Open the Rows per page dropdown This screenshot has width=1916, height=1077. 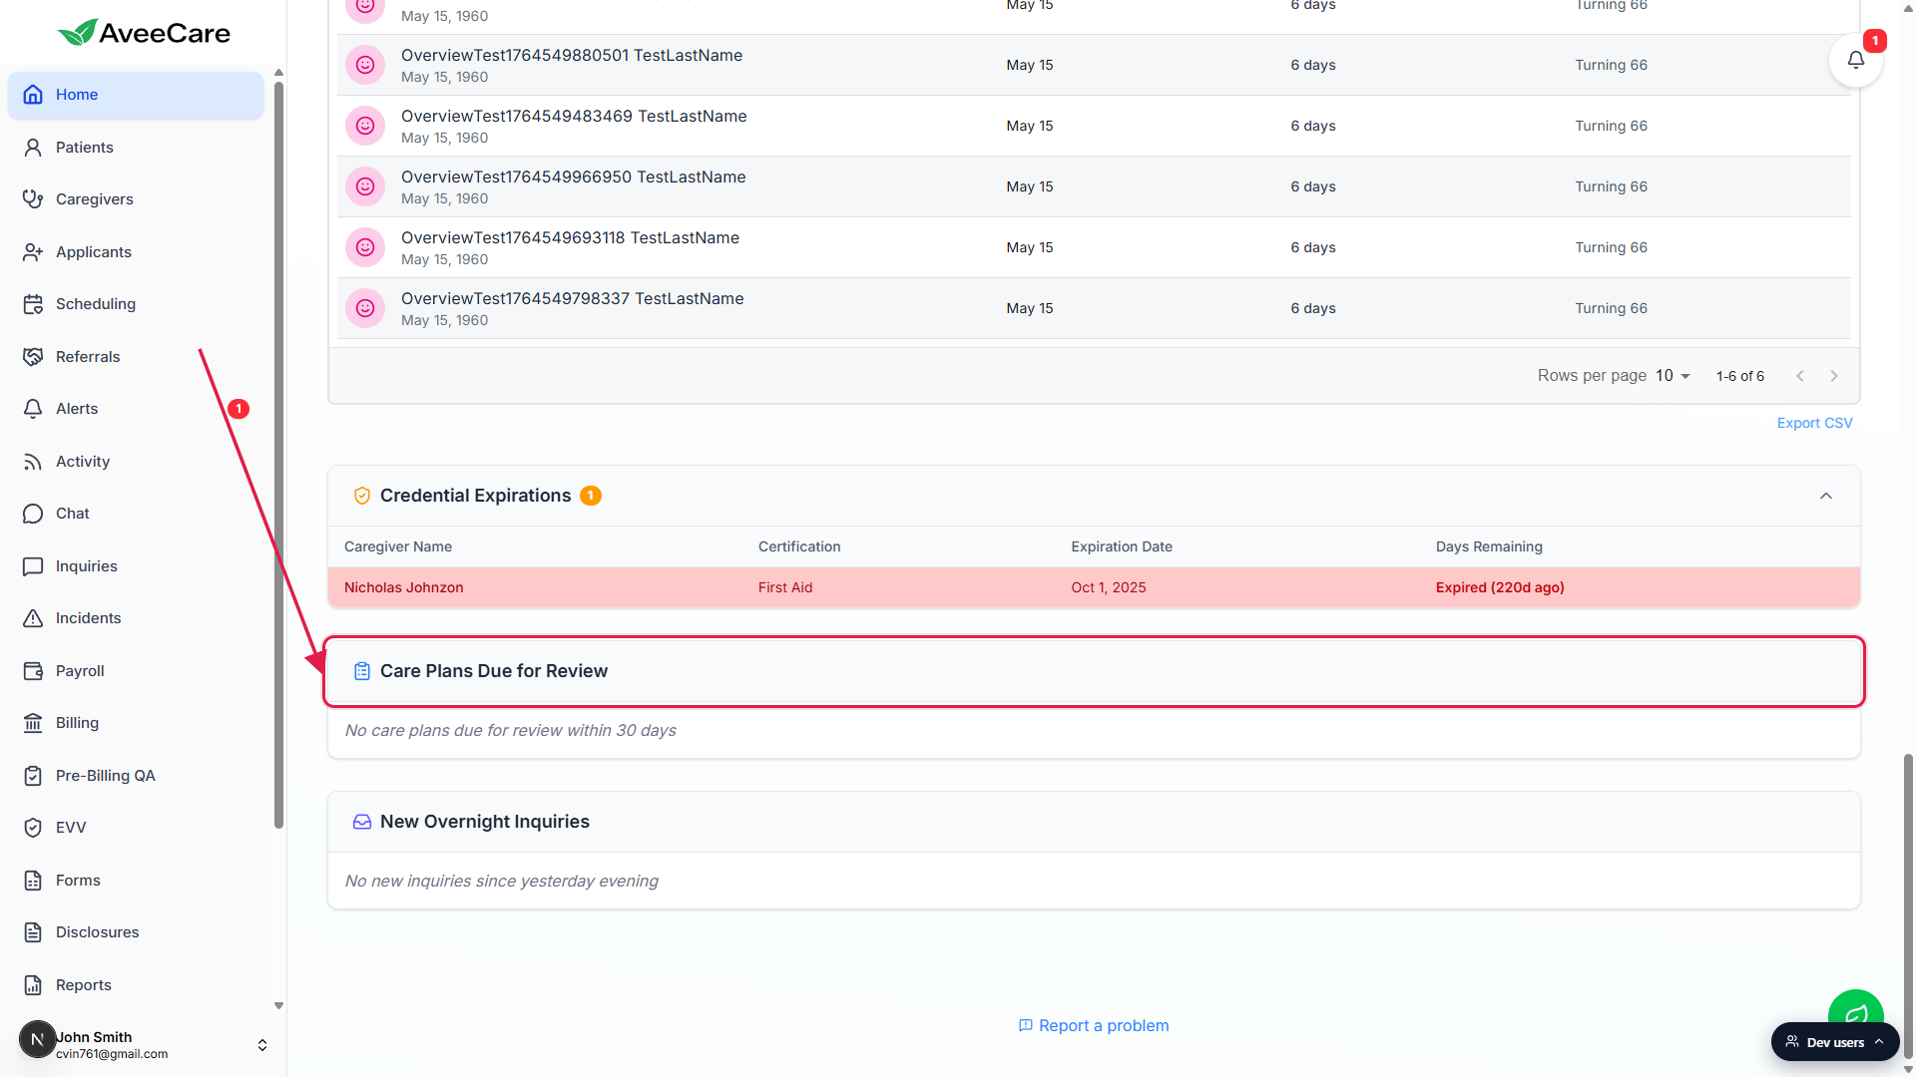[1673, 376]
